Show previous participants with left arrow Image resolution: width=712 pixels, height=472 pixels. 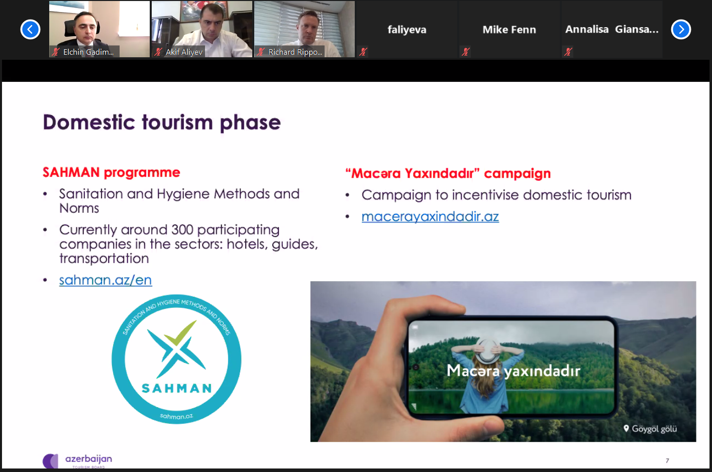coord(30,30)
